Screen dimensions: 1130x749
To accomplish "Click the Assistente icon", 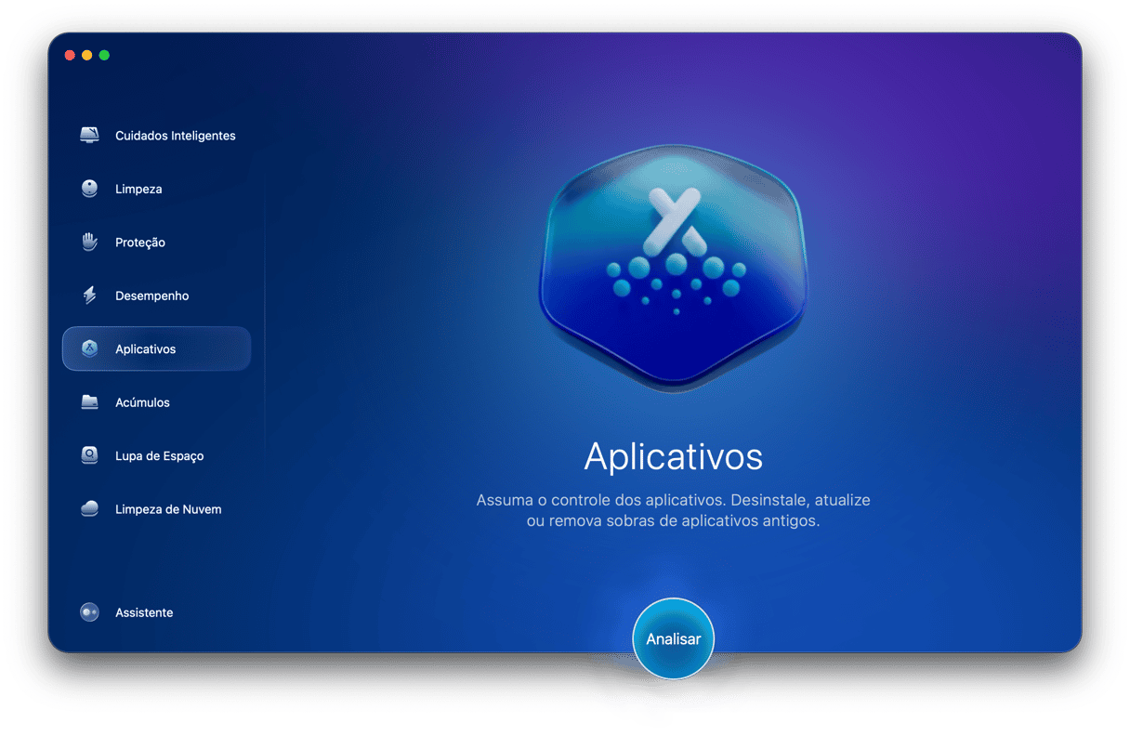I will 89,612.
